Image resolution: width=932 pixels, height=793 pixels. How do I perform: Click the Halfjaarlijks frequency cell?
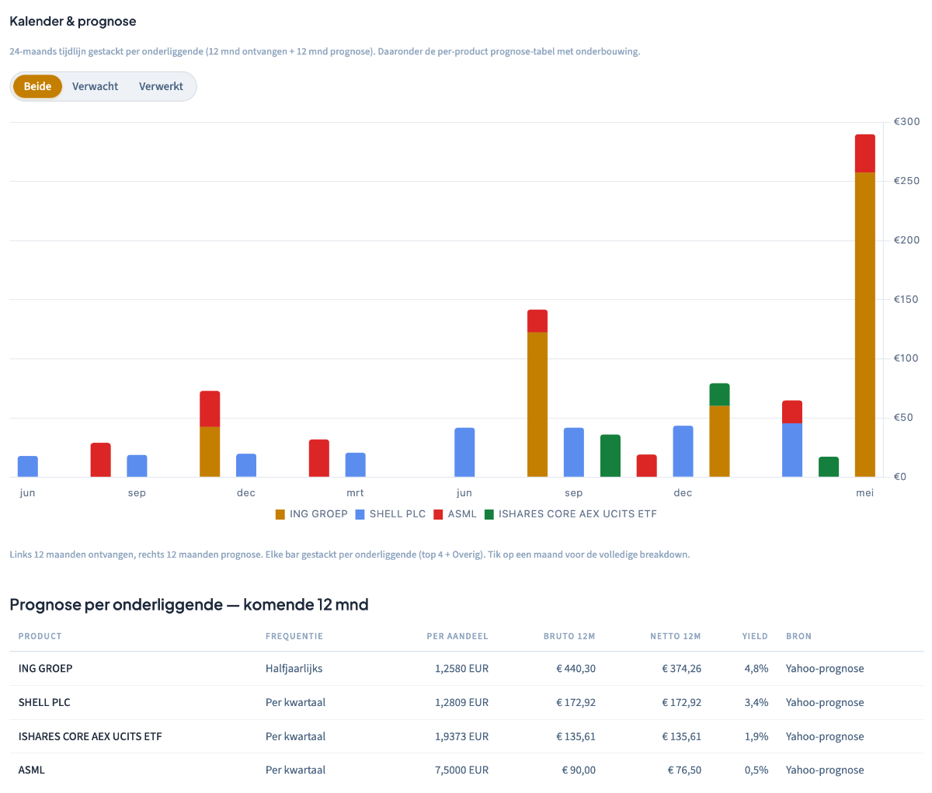point(294,669)
